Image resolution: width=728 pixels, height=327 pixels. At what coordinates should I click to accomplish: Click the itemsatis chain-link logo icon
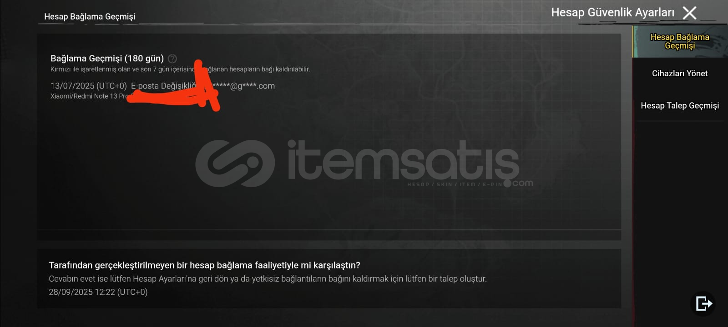235,163
